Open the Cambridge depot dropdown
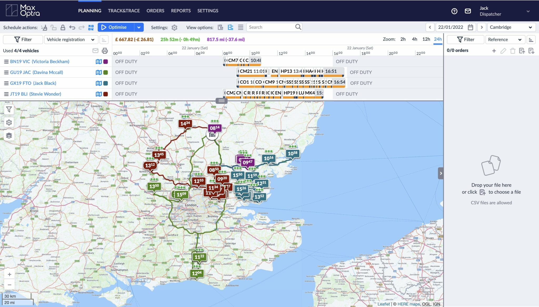 coord(511,27)
